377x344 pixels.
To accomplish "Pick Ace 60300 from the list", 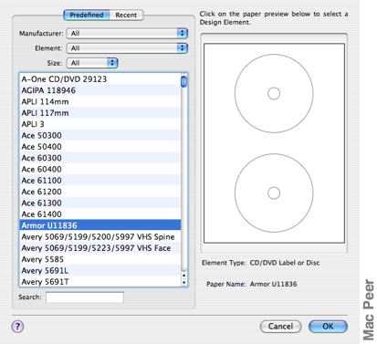I will tap(100, 158).
